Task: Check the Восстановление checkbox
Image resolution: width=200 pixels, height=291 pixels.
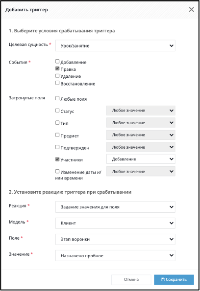Action: 57,83
